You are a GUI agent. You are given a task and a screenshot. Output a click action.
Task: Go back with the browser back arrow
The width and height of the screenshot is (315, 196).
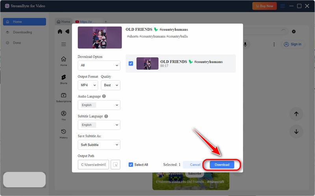(x=67, y=32)
